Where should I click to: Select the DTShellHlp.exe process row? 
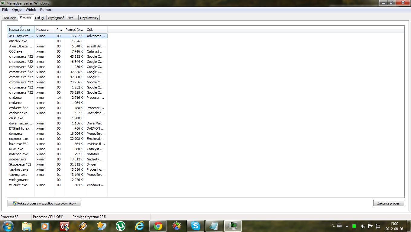[x=57, y=128]
